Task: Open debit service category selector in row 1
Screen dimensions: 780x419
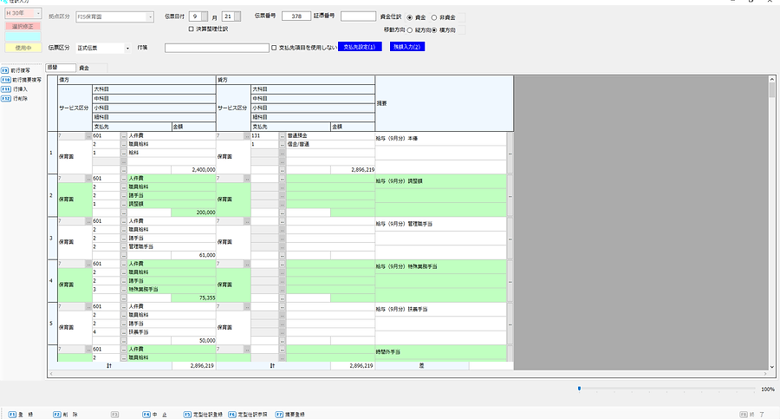Action: [88, 135]
